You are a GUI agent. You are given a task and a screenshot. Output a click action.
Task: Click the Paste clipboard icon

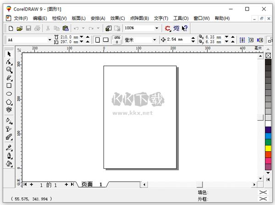[x=66, y=28]
